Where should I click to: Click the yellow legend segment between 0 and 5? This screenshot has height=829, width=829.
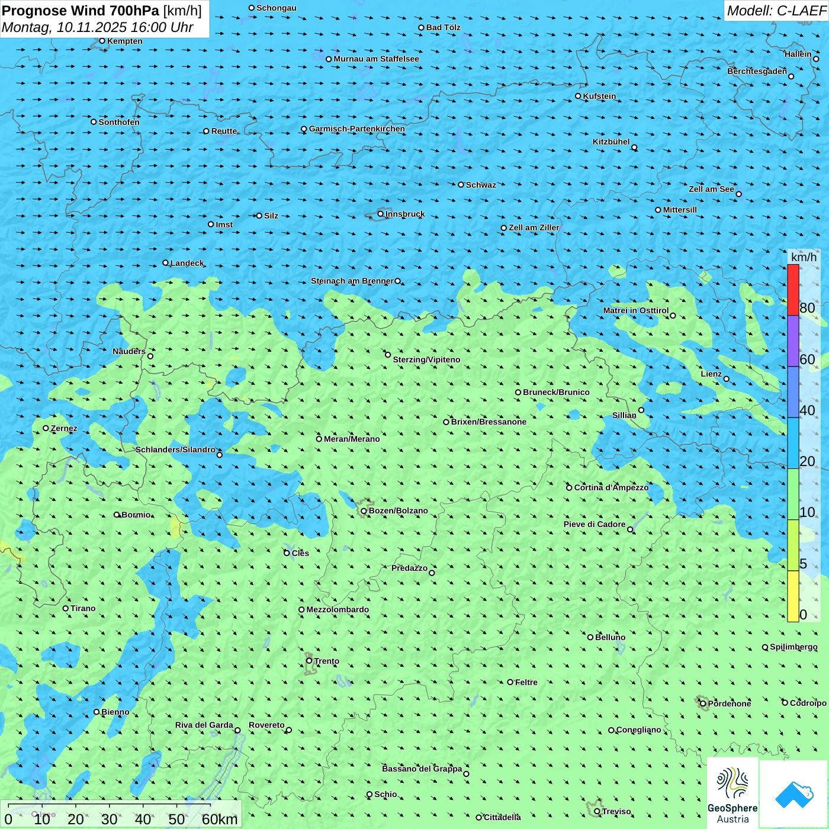click(793, 596)
